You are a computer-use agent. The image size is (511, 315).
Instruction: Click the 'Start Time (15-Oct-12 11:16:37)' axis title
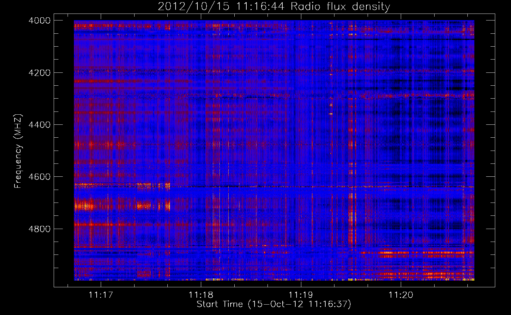[x=274, y=304]
